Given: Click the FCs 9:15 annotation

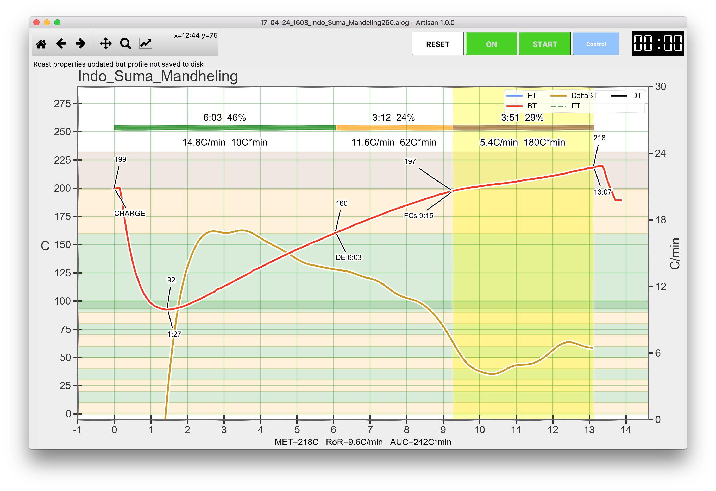Looking at the screenshot, I should [x=418, y=216].
